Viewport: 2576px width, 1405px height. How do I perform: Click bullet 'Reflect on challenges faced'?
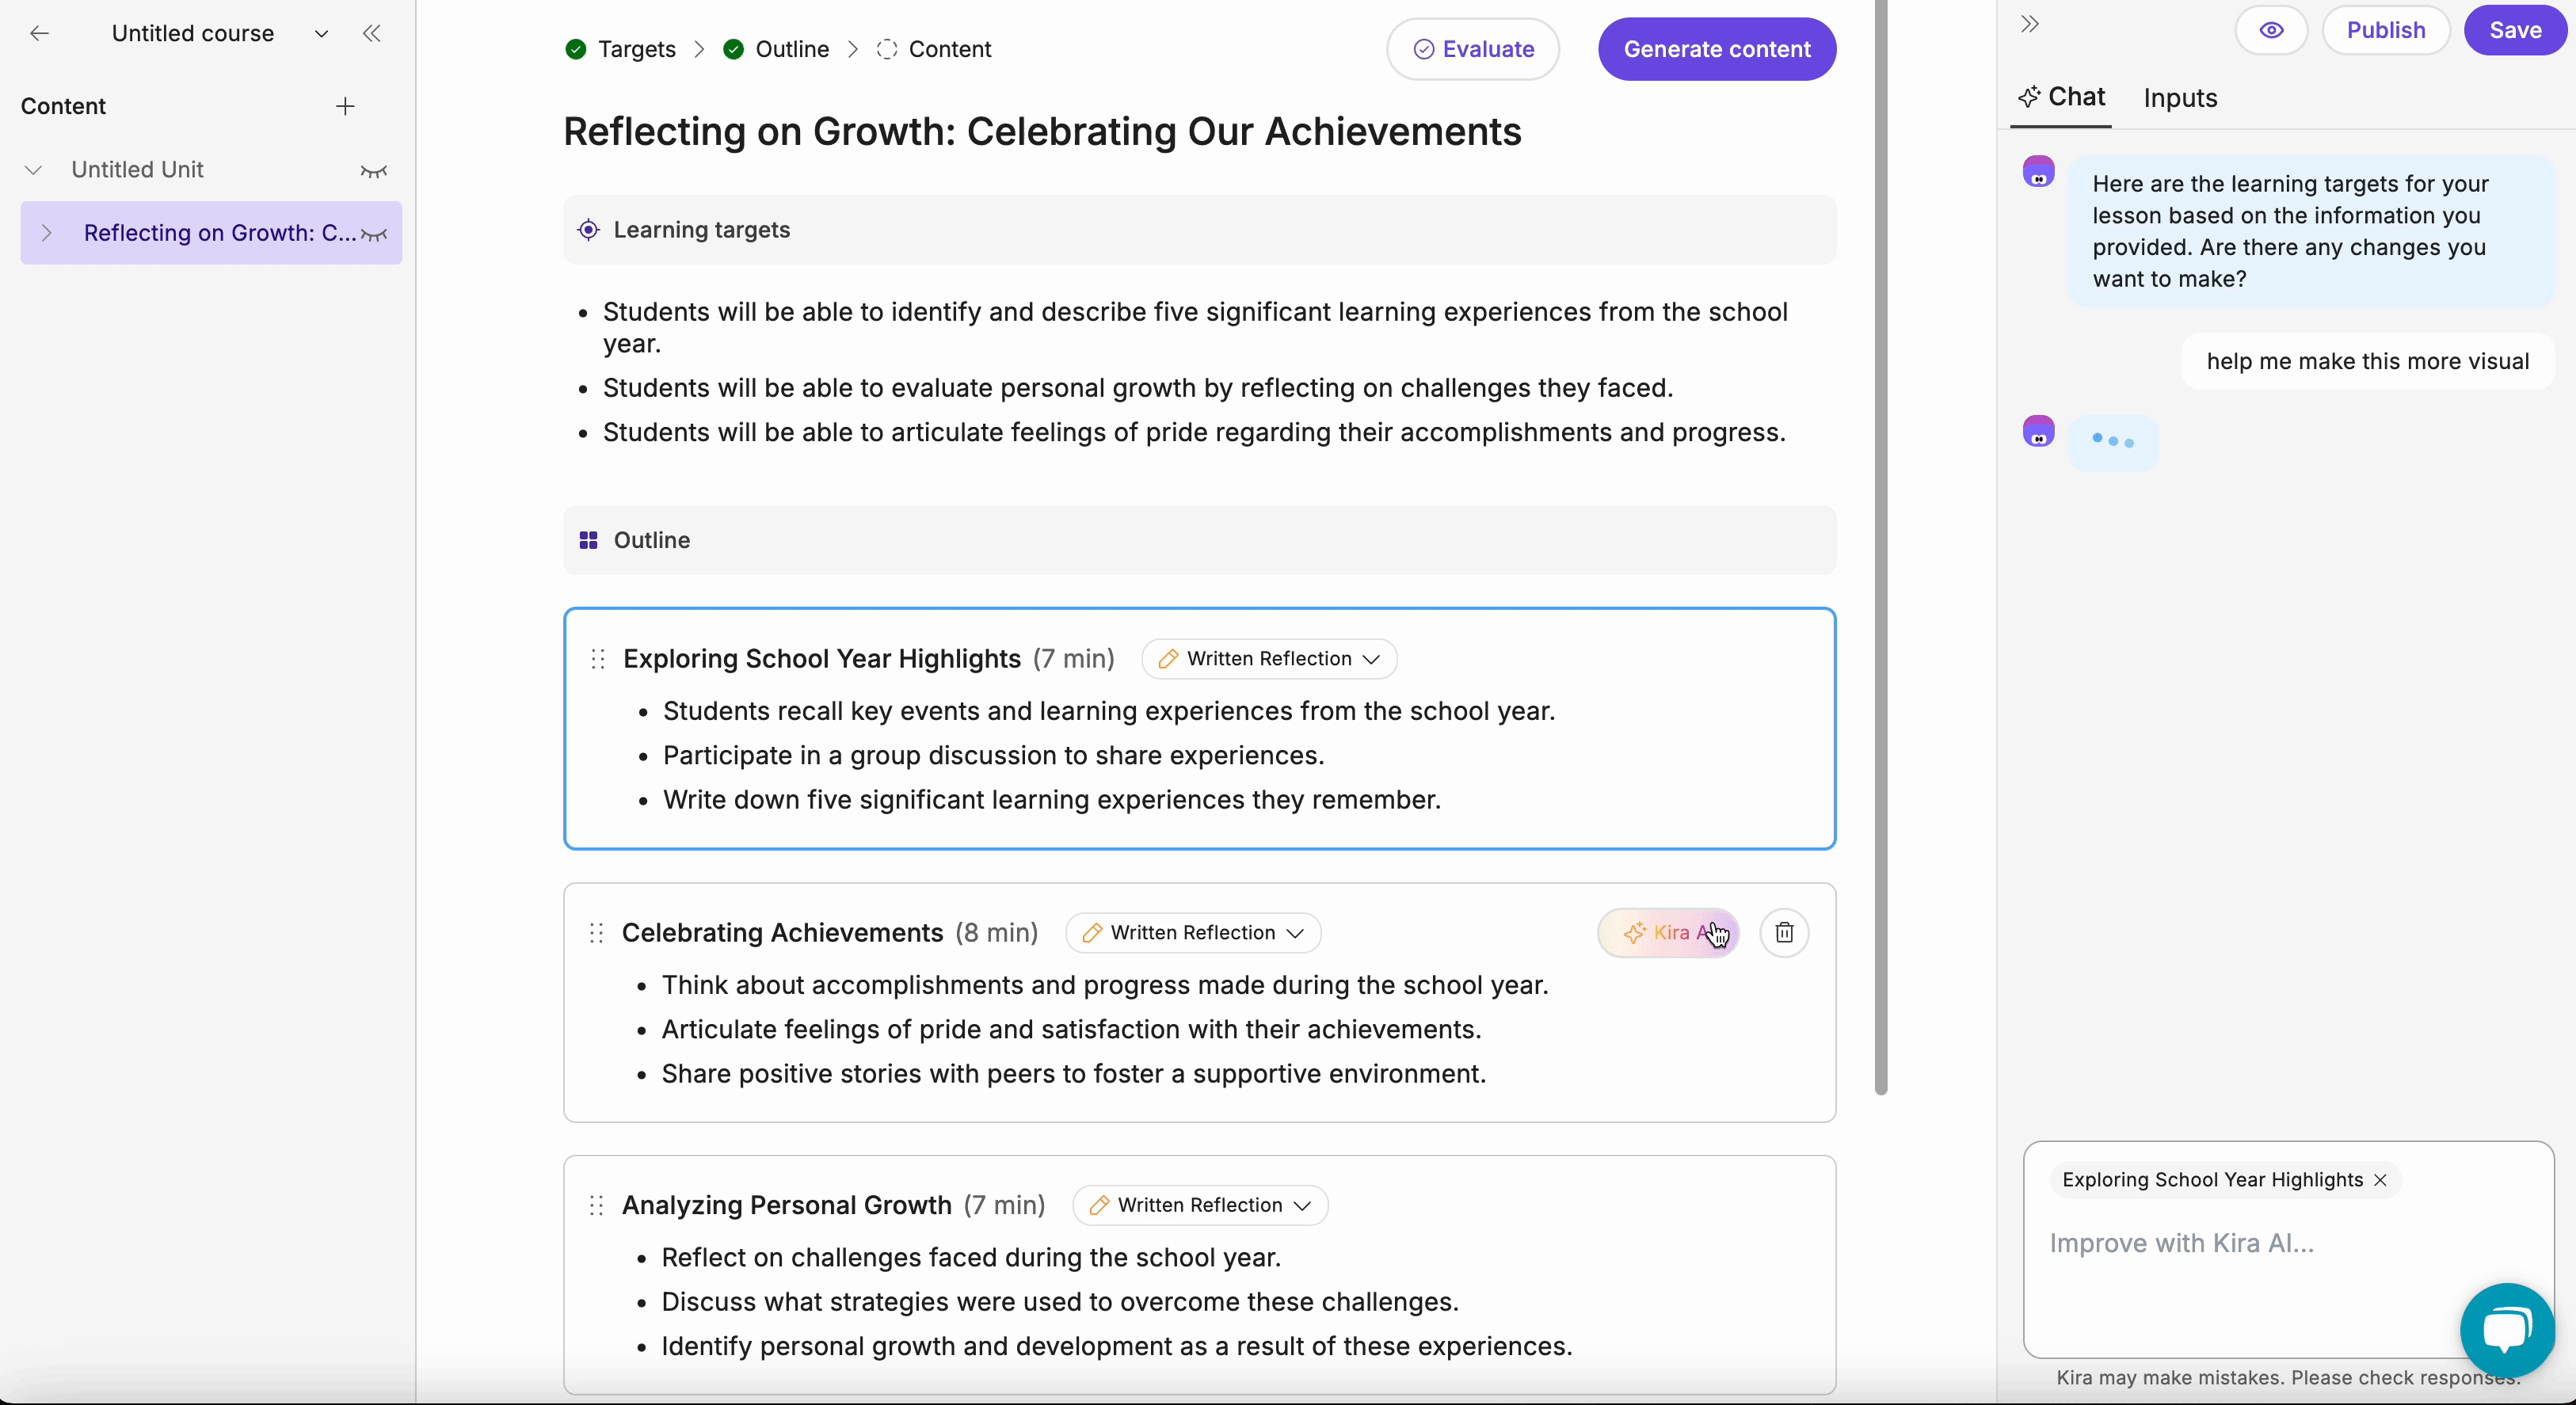click(971, 1257)
